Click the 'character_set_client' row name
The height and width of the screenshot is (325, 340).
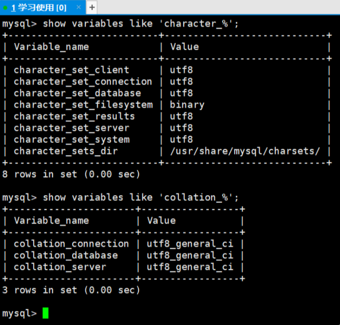pos(72,70)
